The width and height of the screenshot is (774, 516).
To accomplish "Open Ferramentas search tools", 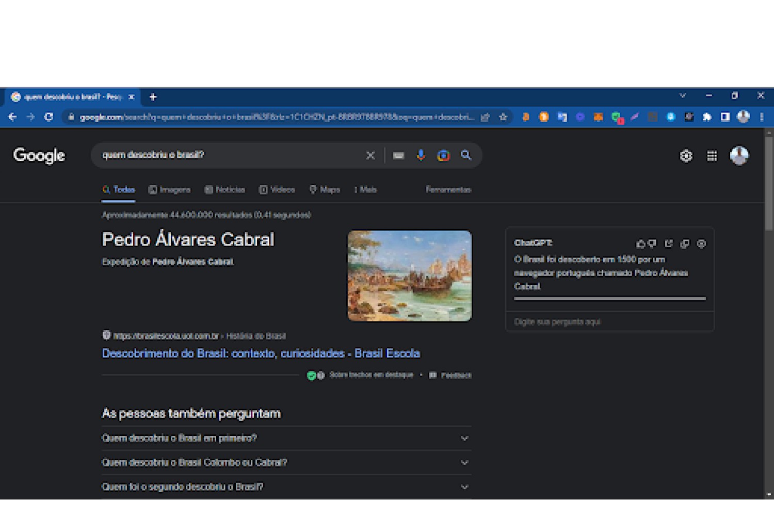I will (448, 190).
